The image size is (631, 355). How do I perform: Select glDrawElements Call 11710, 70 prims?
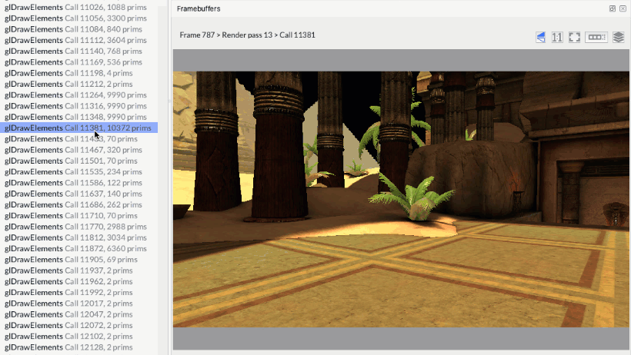(71, 215)
